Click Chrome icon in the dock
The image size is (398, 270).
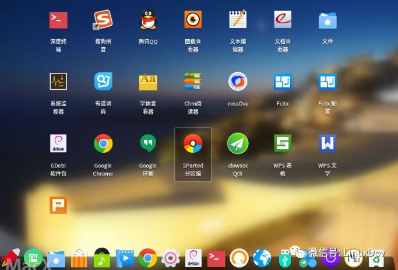(147, 258)
